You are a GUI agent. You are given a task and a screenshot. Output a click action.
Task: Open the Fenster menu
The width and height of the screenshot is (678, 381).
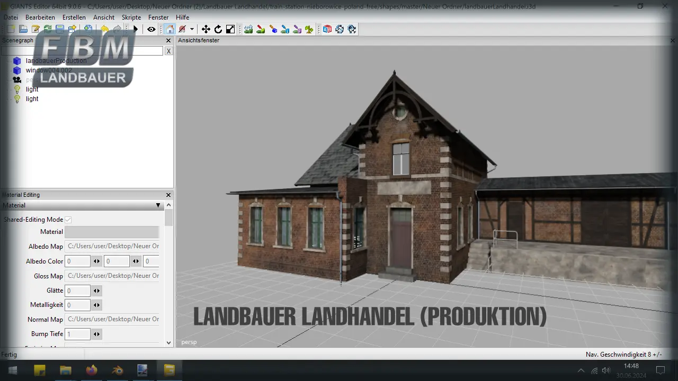(x=158, y=17)
